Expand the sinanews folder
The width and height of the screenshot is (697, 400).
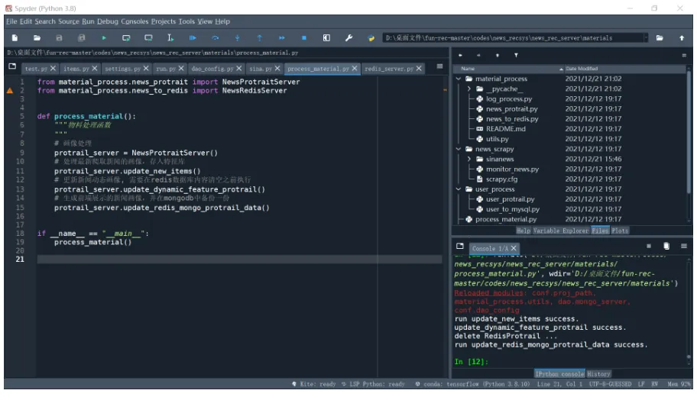(469, 159)
